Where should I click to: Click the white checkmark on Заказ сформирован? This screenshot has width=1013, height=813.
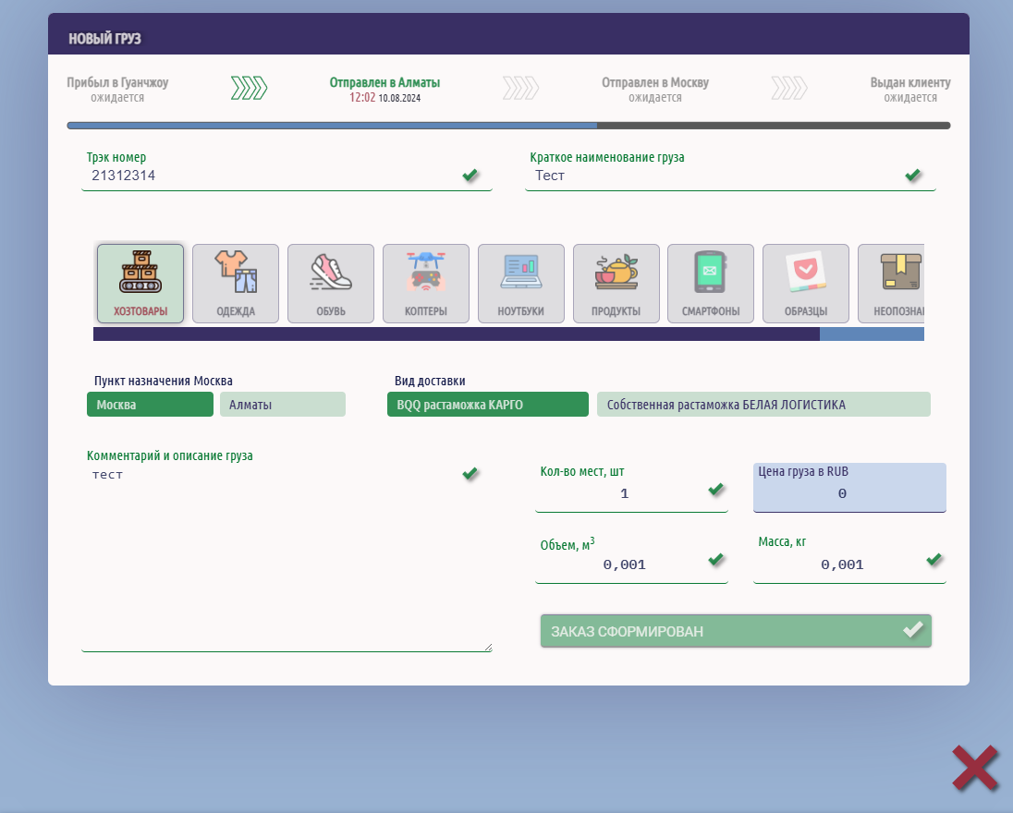(913, 629)
